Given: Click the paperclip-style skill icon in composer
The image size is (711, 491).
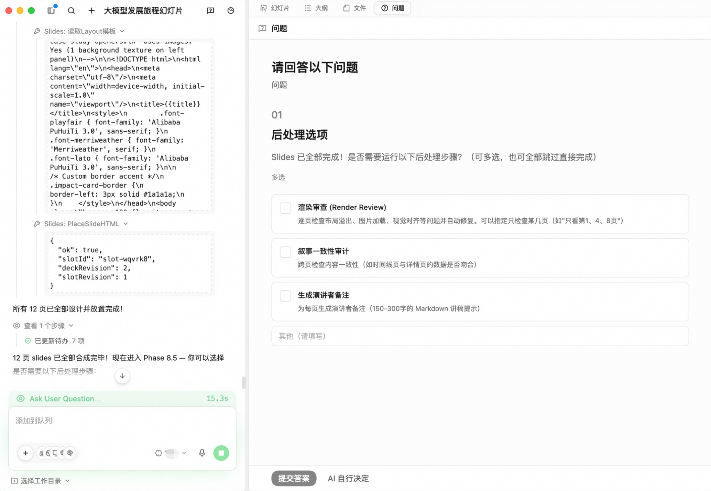Looking at the screenshot, I should tap(70, 453).
